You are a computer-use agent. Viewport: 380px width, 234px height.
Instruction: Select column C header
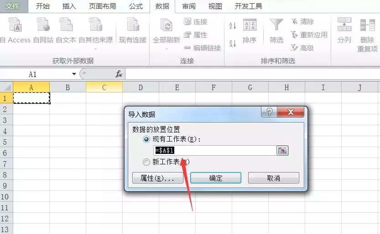pyautogui.click(x=104, y=87)
